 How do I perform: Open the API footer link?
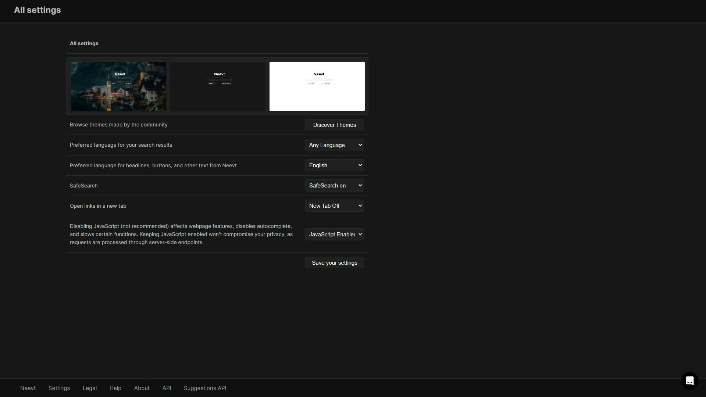tap(167, 388)
